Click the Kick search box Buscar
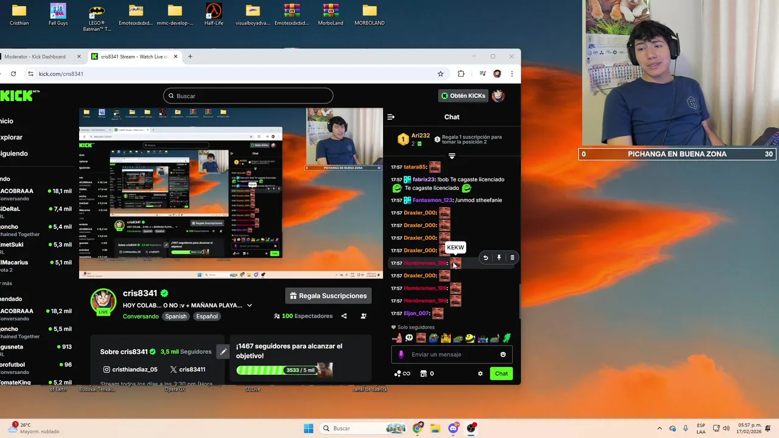This screenshot has width=779, height=438. [248, 96]
